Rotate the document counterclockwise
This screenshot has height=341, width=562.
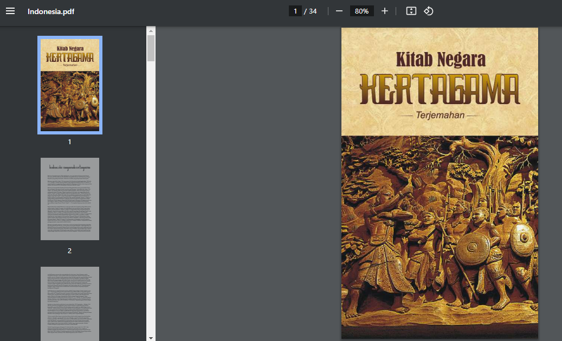429,11
